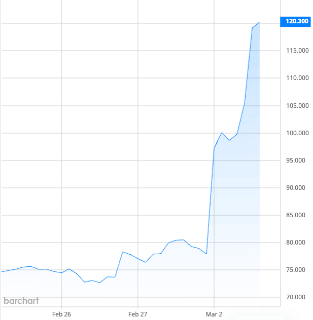313x320 pixels.
Task: Click the 85.000 price axis label
Action: point(296,215)
